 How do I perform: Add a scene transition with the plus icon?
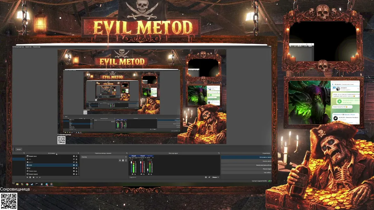pyautogui.click(x=120, y=160)
